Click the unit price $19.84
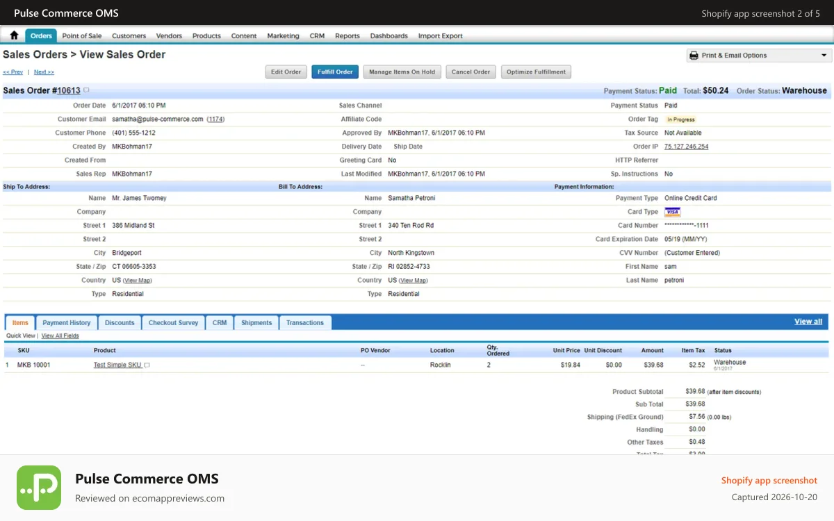 click(x=570, y=365)
